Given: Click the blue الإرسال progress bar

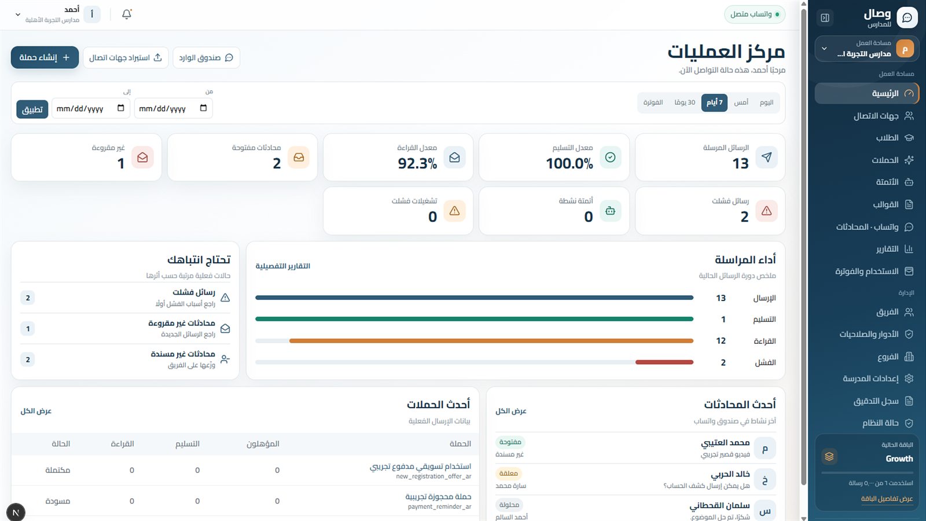Looking at the screenshot, I should (475, 298).
